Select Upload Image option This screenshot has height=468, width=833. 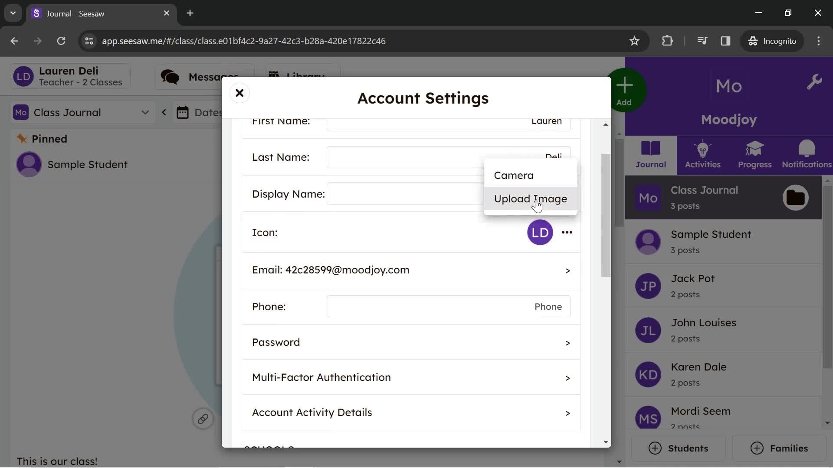[531, 198]
